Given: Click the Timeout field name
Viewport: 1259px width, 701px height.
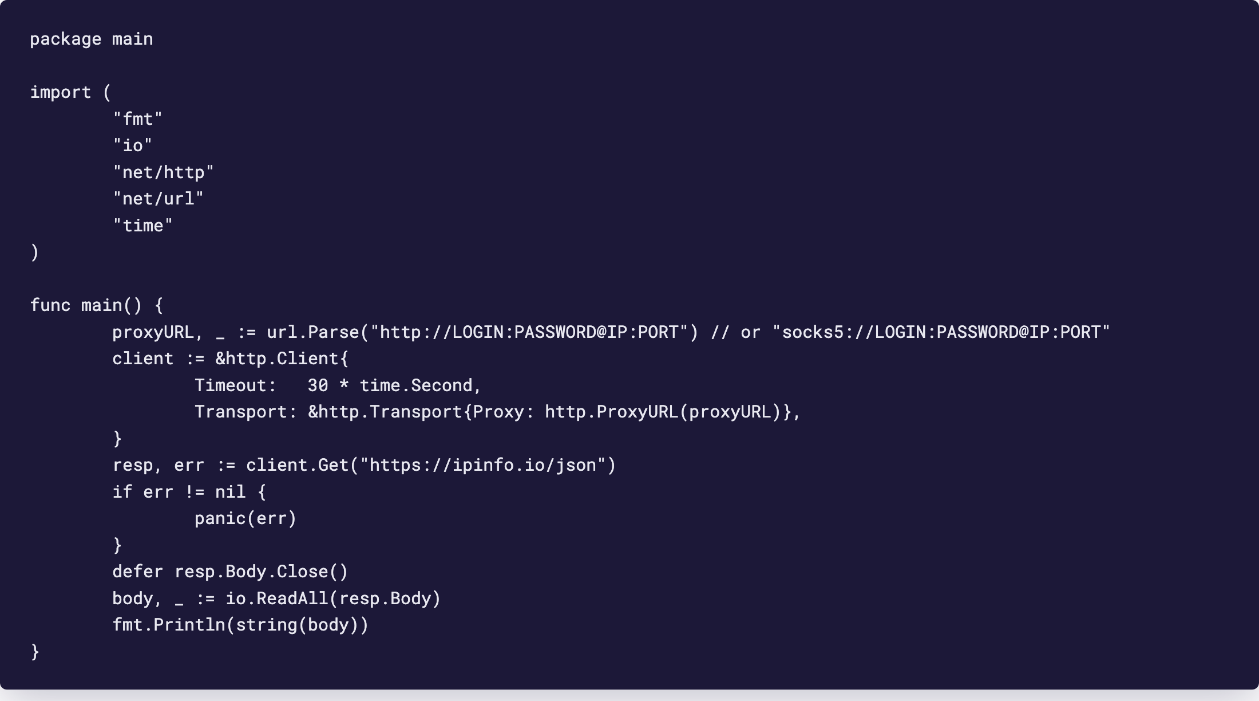Looking at the screenshot, I should pyautogui.click(x=231, y=385).
